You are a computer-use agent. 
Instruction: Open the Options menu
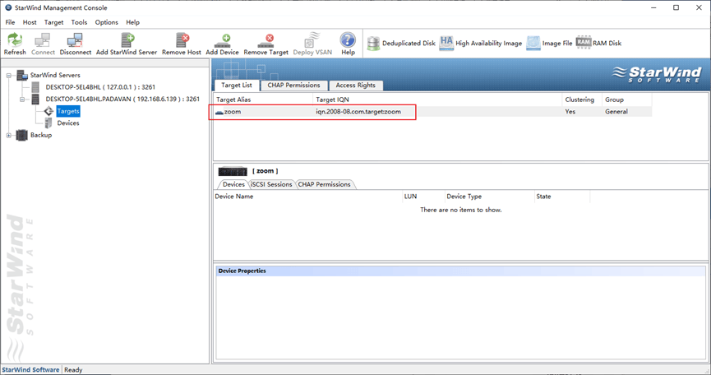click(x=107, y=22)
